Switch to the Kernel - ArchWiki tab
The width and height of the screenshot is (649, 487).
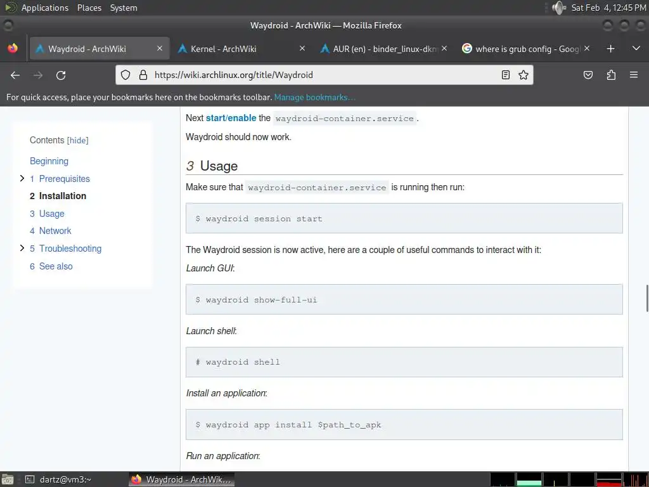click(x=241, y=48)
